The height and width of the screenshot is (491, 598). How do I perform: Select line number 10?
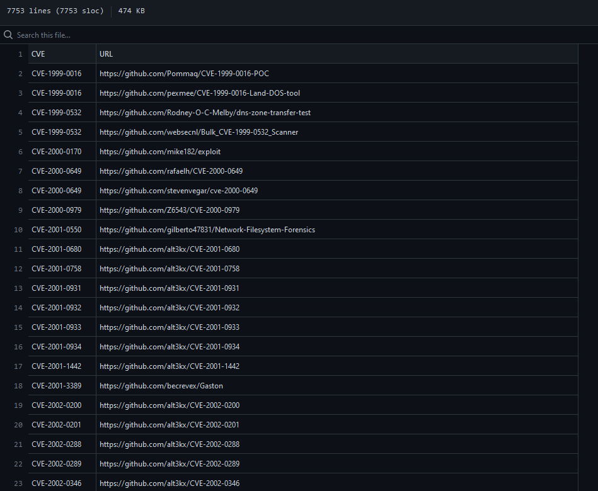click(x=18, y=230)
